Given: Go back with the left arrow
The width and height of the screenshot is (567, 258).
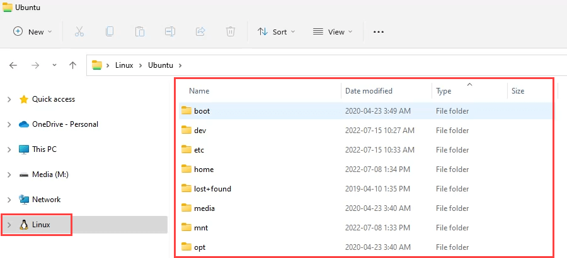Looking at the screenshot, I should 14,65.
